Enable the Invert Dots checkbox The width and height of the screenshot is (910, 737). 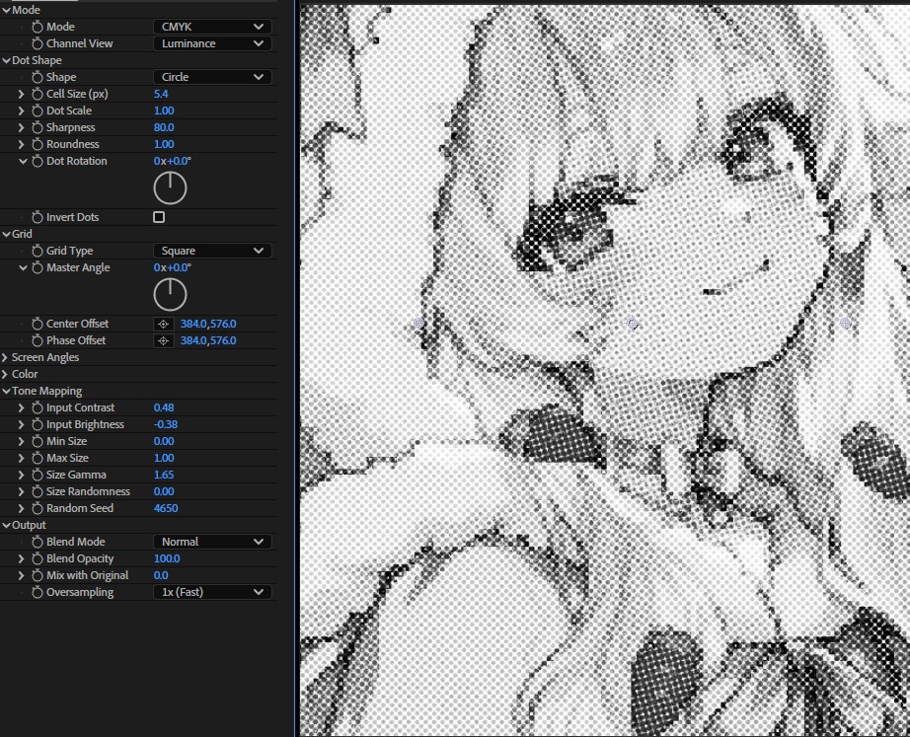[x=159, y=217]
